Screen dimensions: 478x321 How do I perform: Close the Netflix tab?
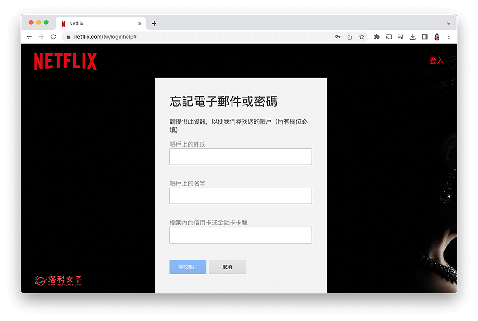[x=140, y=23]
